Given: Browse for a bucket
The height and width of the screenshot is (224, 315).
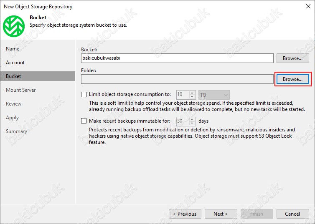Looking at the screenshot, I should [293, 58].
